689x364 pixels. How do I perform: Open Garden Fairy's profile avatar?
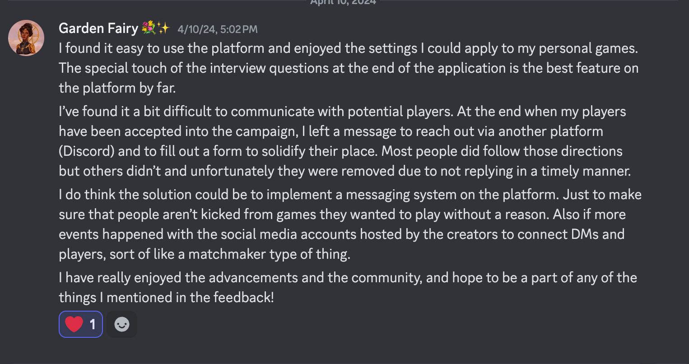[x=26, y=38]
